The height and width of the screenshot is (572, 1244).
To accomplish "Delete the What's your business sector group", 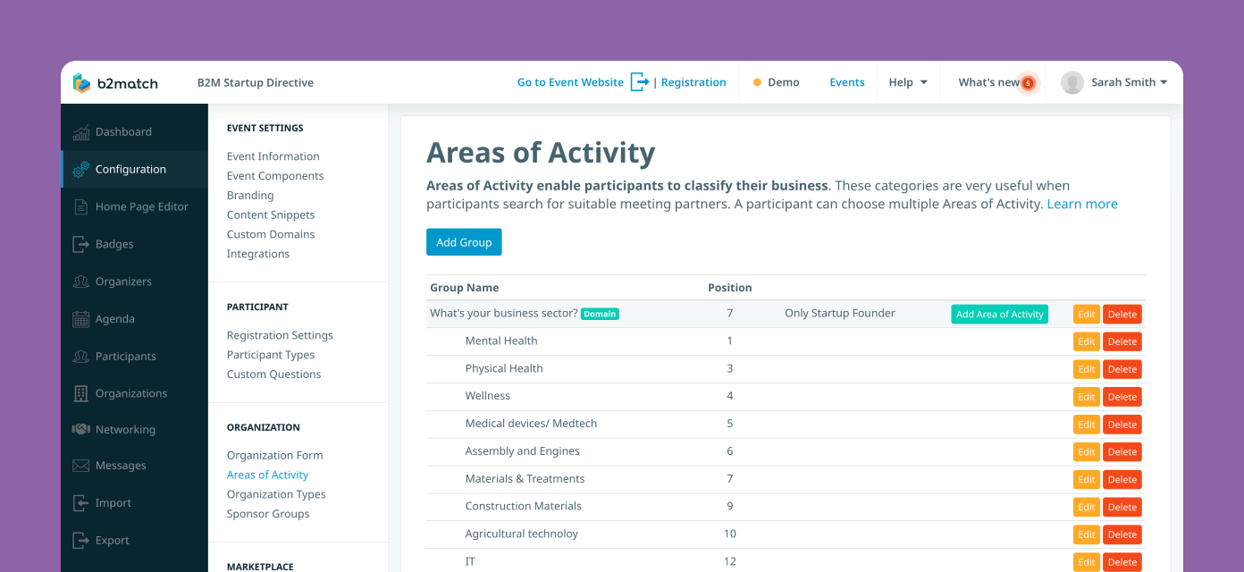I will [x=1122, y=314].
